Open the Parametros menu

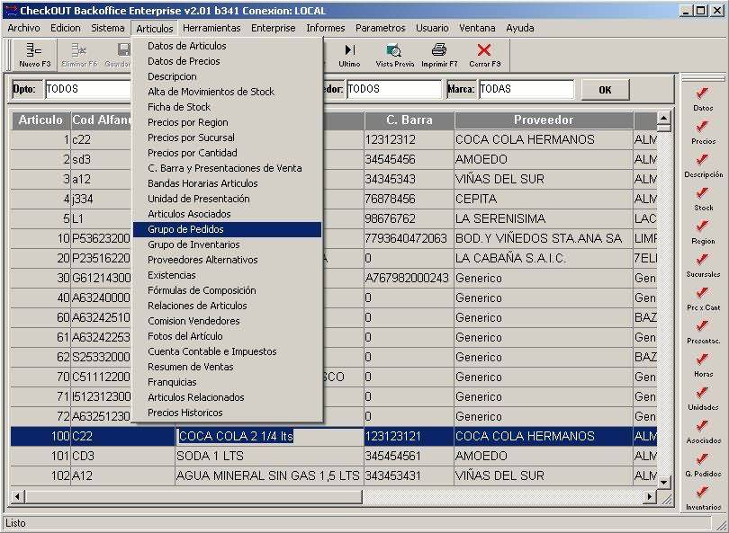(x=381, y=28)
